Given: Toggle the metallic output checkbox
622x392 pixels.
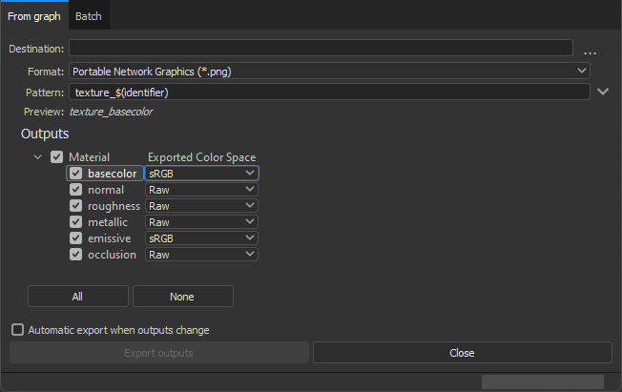Looking at the screenshot, I should [75, 222].
